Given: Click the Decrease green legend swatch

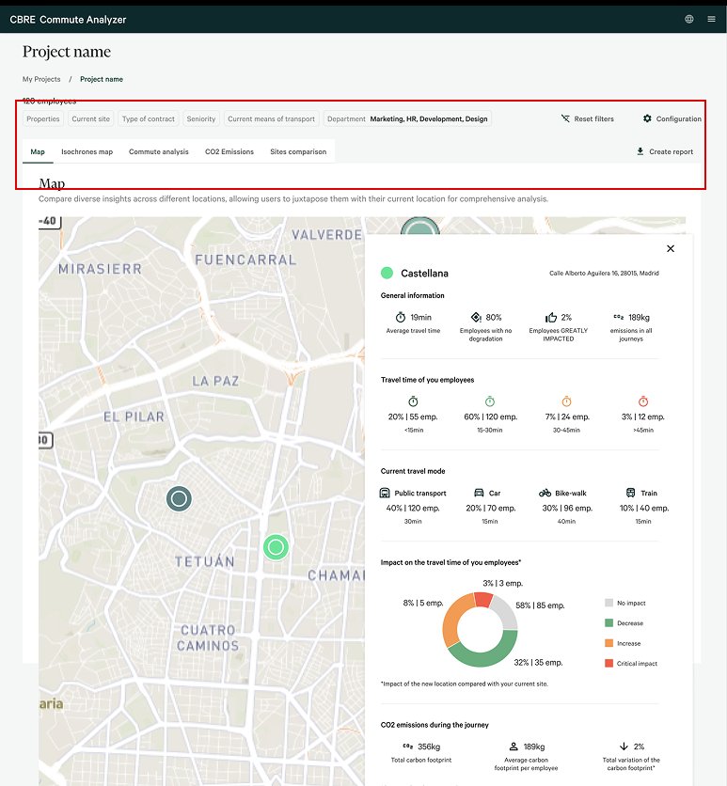Looking at the screenshot, I should coord(609,622).
